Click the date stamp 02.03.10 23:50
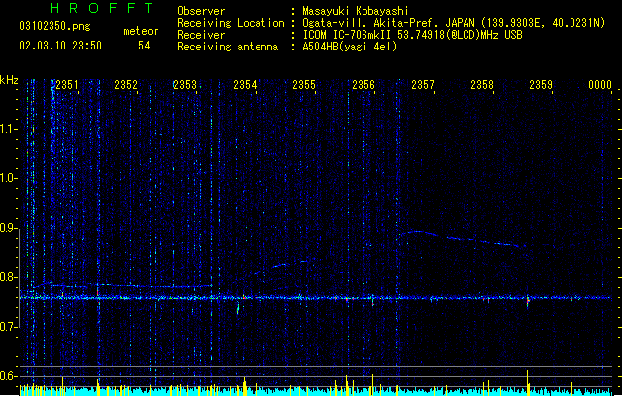The width and height of the screenshot is (623, 396). [x=60, y=46]
